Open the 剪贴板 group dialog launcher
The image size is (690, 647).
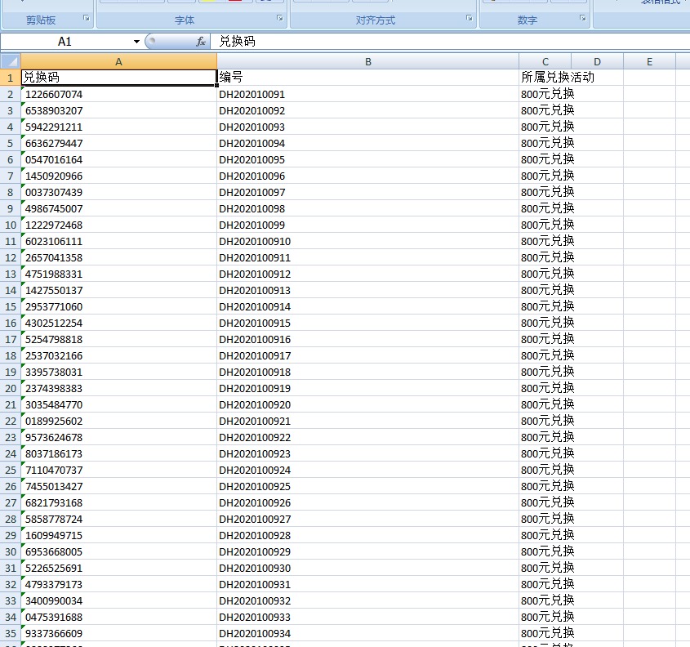(x=87, y=18)
